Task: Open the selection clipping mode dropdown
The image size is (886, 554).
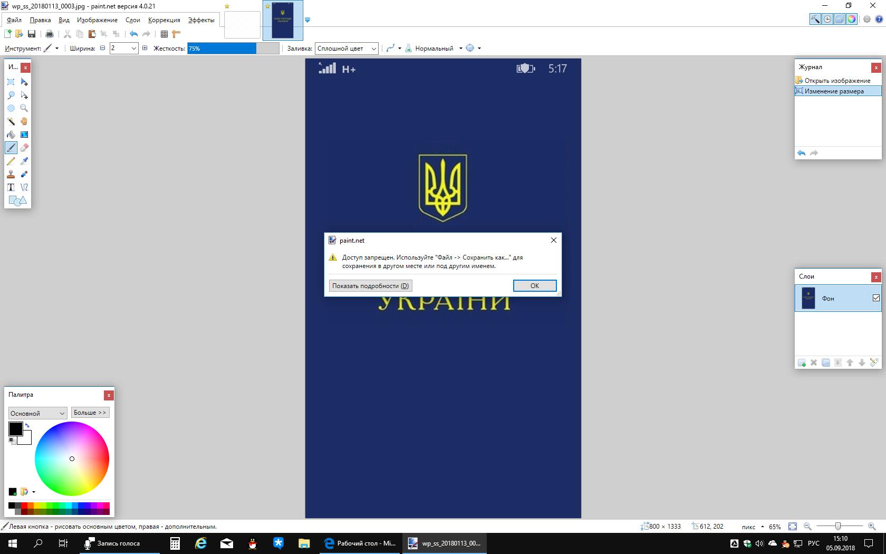Action: 473,48
